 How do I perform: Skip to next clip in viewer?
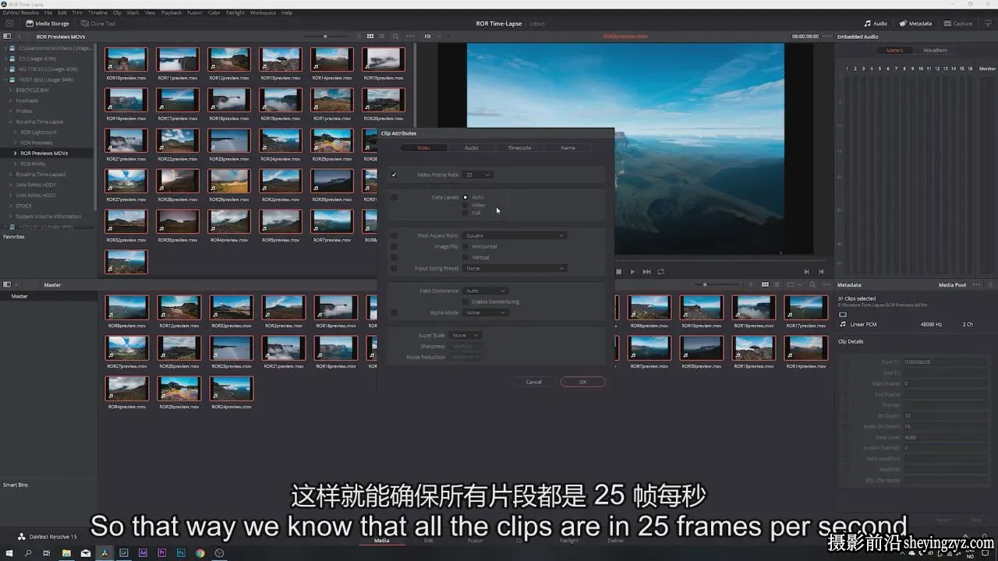[646, 272]
